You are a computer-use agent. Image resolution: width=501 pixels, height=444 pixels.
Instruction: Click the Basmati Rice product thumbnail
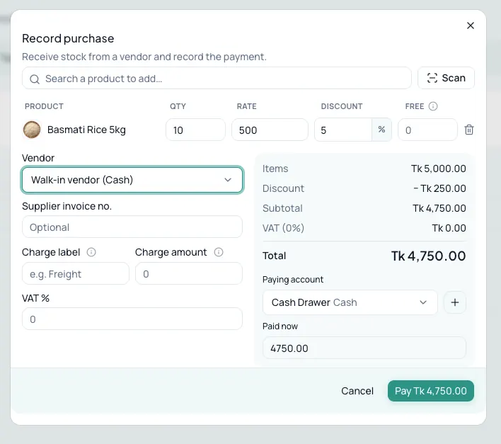point(32,130)
